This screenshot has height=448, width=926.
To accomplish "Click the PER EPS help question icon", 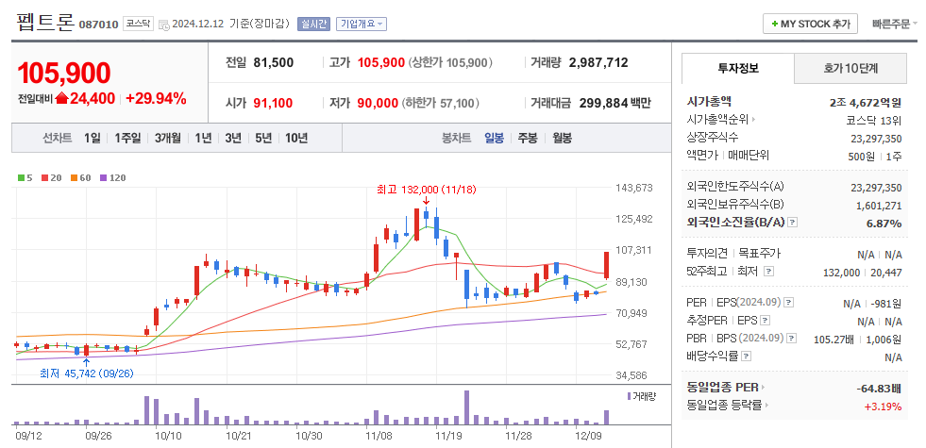I will click(x=788, y=302).
